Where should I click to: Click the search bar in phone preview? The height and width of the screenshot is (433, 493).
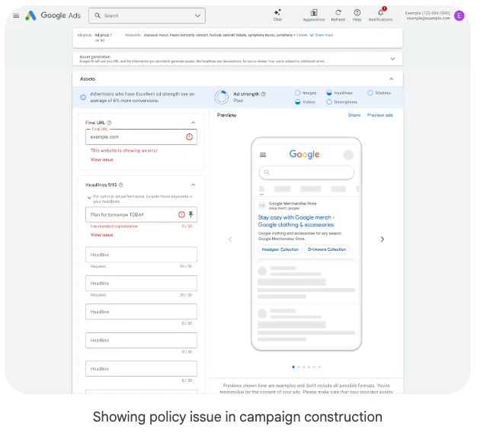[306, 172]
